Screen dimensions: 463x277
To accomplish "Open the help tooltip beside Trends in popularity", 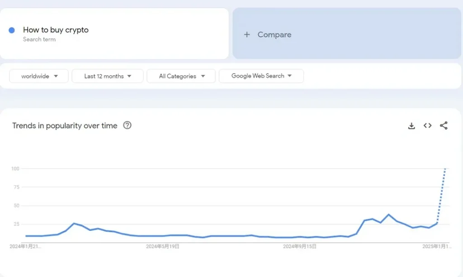I will click(127, 126).
